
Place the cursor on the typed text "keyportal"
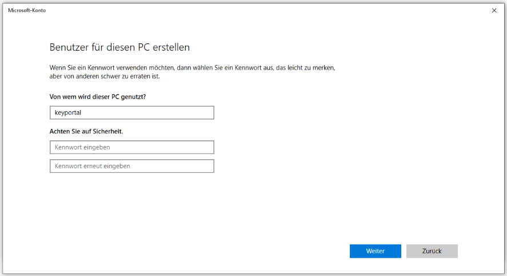point(68,112)
